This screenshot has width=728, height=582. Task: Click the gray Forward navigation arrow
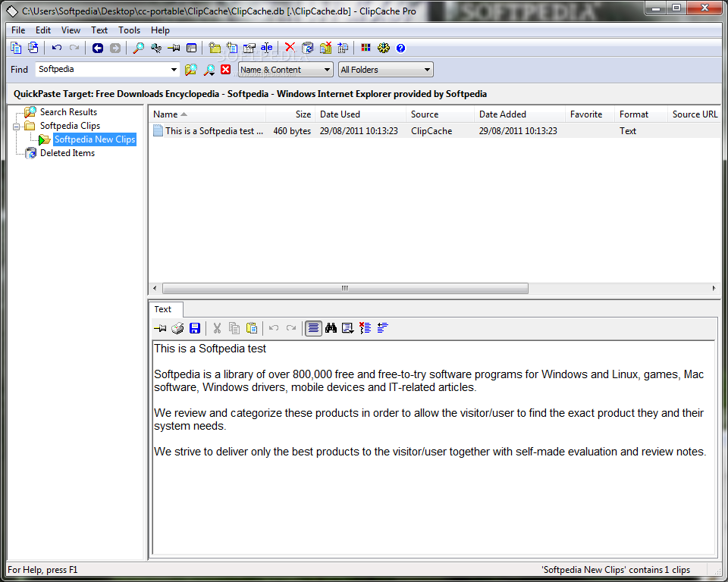115,48
